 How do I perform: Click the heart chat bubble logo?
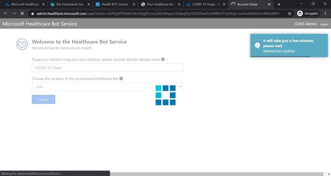22,44
